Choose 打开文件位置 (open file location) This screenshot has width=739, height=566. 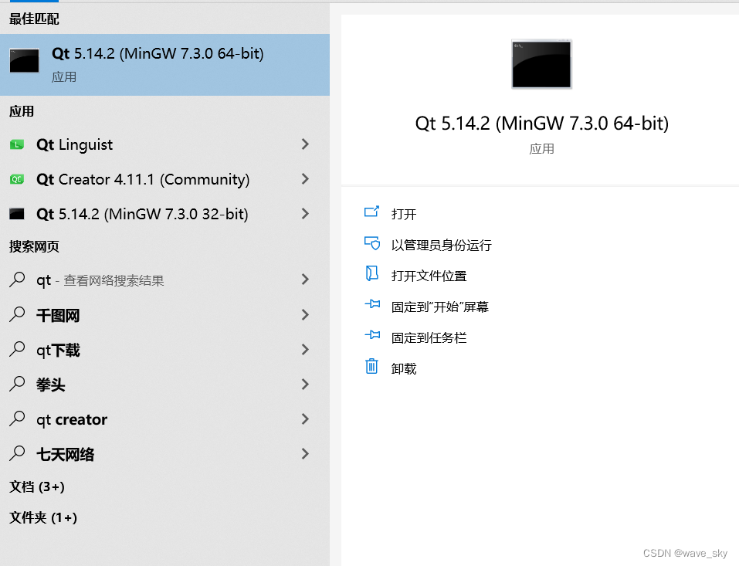click(x=429, y=276)
